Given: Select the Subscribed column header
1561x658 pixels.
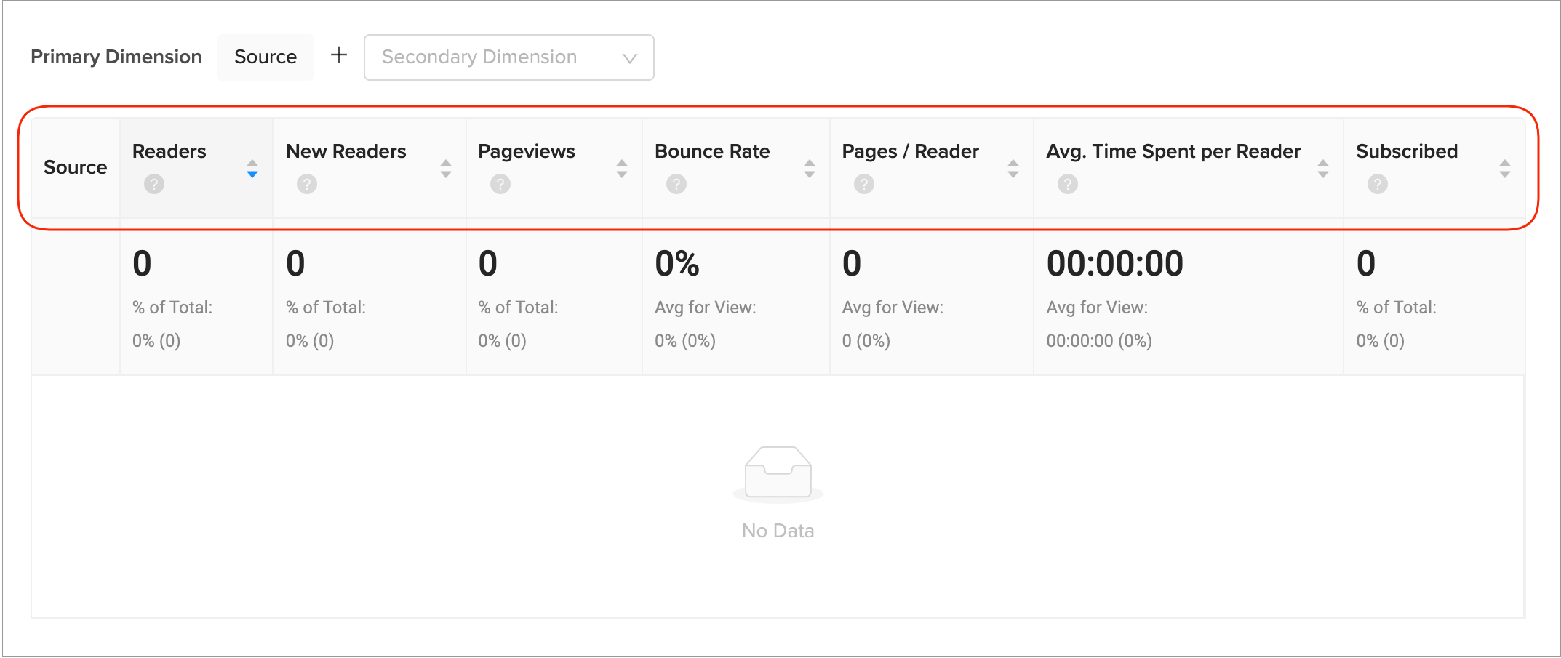Looking at the screenshot, I should (1406, 151).
